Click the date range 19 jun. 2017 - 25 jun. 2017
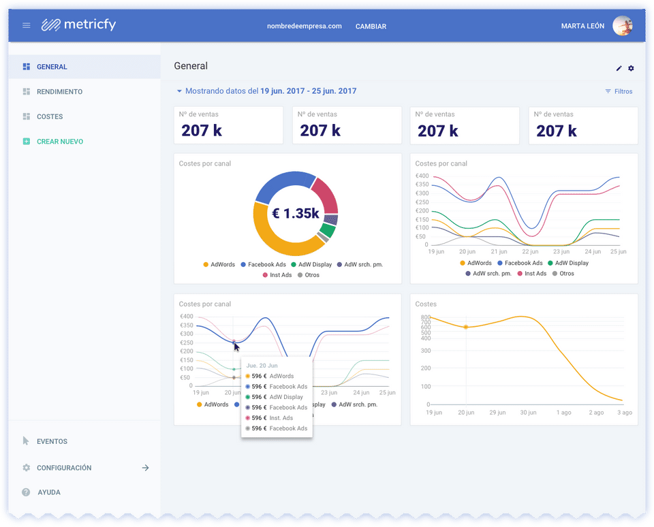This screenshot has width=654, height=527. coord(308,91)
